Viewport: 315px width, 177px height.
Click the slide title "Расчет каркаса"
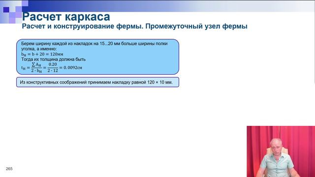pyautogui.click(x=66, y=17)
